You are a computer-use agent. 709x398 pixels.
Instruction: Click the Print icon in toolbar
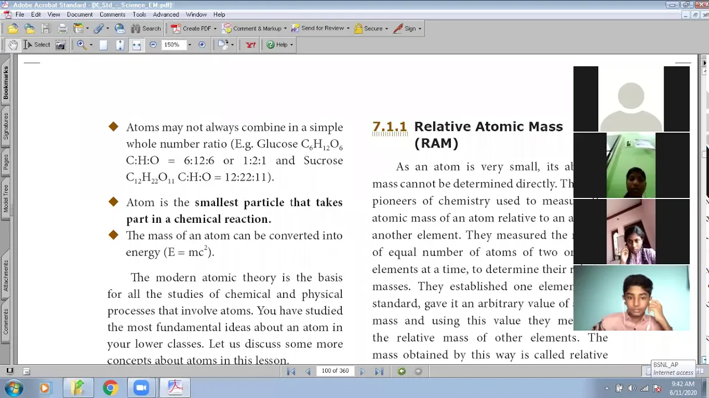(x=63, y=28)
